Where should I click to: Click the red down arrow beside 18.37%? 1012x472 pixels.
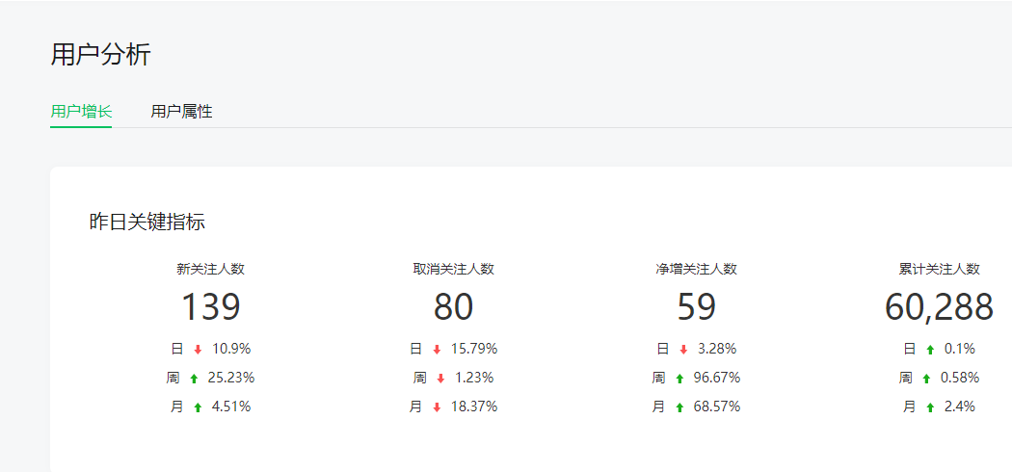(x=437, y=407)
